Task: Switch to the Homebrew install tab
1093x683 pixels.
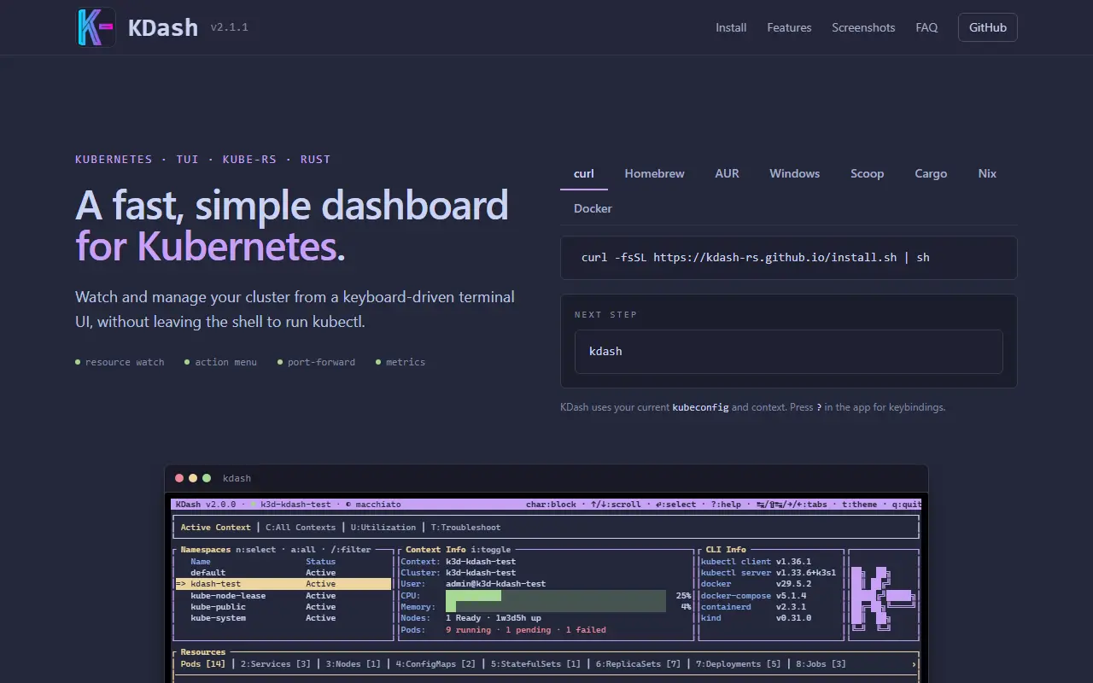Action: pos(654,173)
